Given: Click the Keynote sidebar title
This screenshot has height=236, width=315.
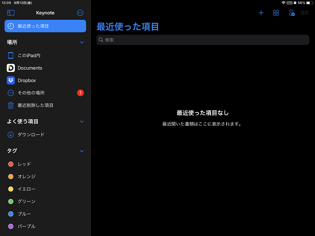Looking at the screenshot, I should (45, 13).
